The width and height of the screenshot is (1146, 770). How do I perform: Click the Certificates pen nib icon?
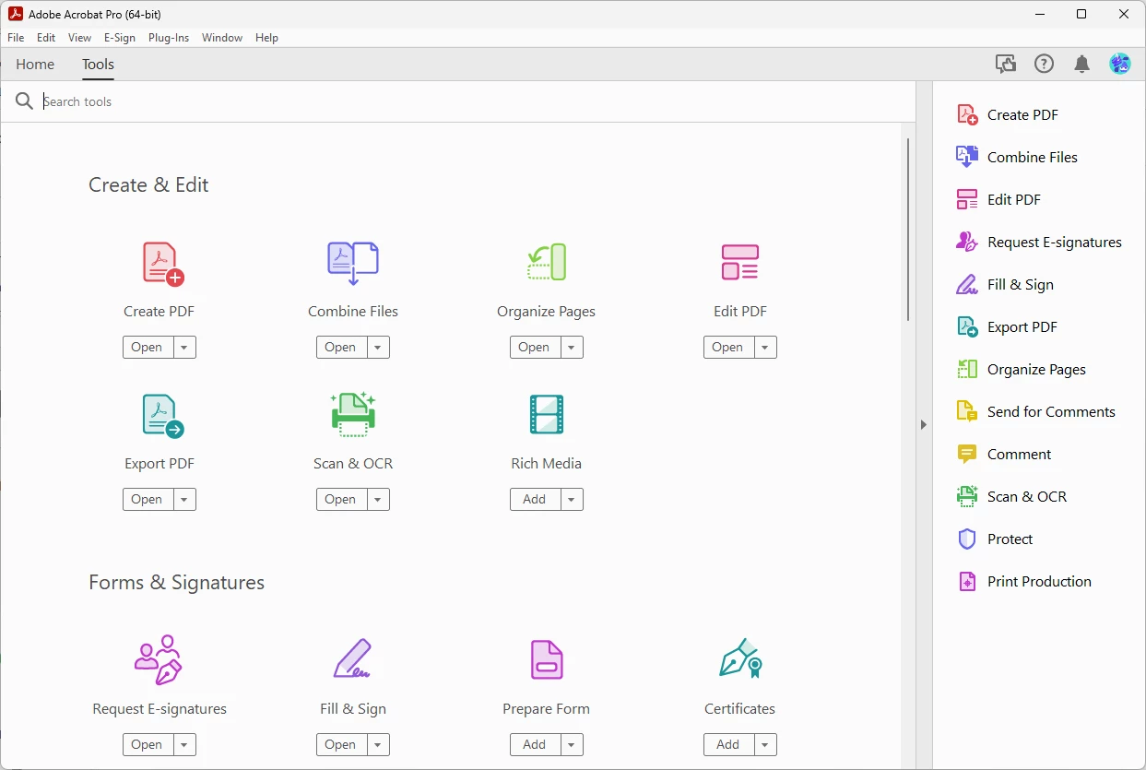(740, 658)
